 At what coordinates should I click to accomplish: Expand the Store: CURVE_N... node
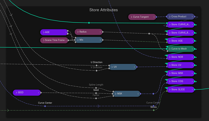click(170, 25)
